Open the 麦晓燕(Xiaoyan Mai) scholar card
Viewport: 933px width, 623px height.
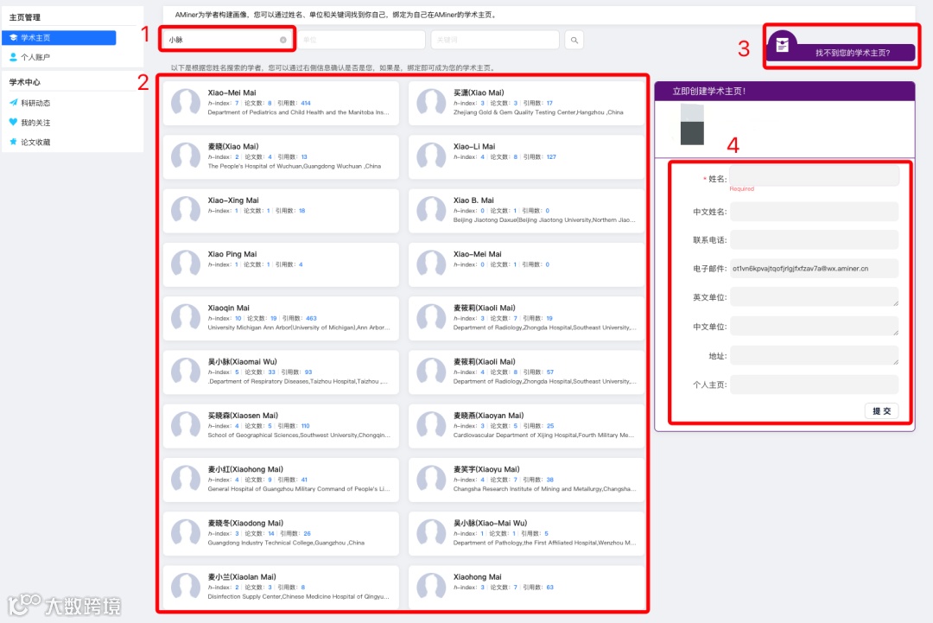[527, 426]
